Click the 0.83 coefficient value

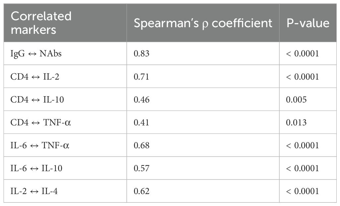141,53
